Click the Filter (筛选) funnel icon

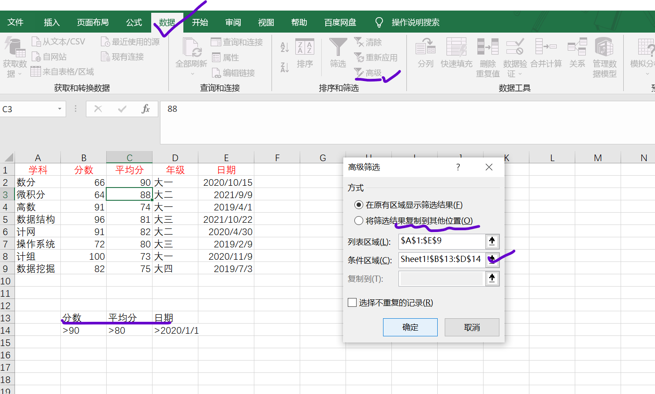[x=338, y=47]
